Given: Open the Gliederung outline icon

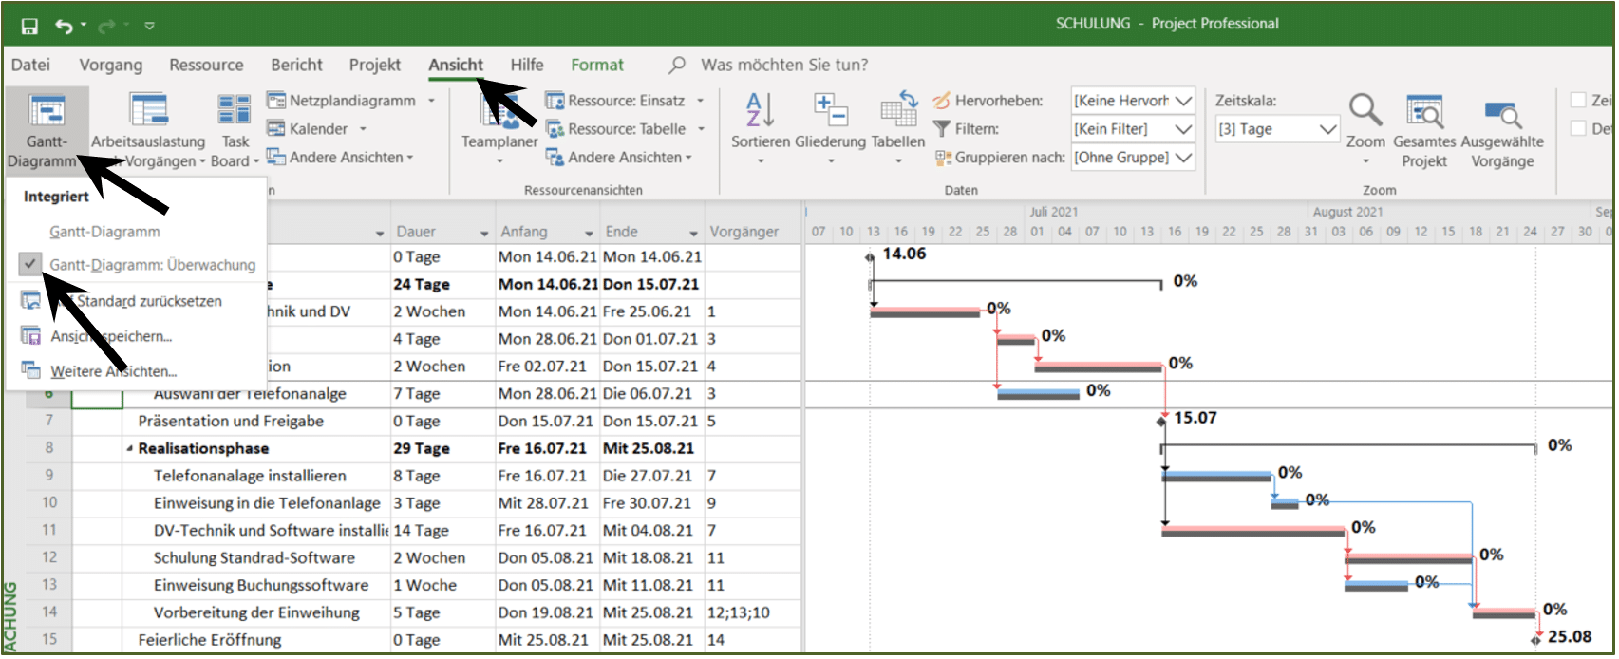Looking at the screenshot, I should point(831,110).
